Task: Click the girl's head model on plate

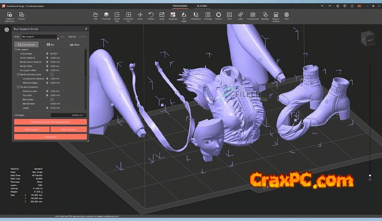Action: (209, 139)
